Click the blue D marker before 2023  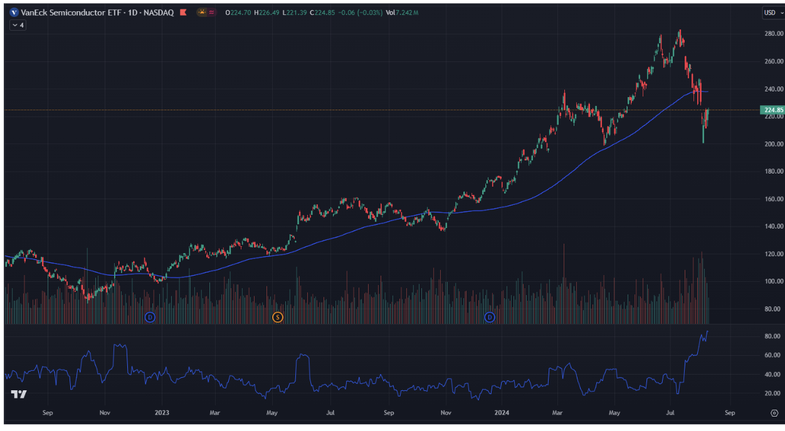tap(150, 317)
